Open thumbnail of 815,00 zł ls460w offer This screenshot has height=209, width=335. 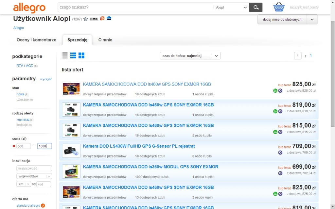coord(71,130)
